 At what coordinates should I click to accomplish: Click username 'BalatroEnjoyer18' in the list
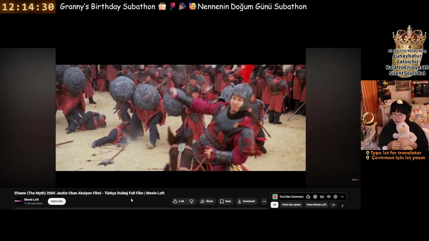pyautogui.click(x=407, y=67)
